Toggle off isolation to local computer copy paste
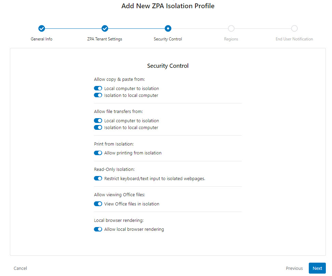This screenshot has width=332, height=276. coord(98,95)
